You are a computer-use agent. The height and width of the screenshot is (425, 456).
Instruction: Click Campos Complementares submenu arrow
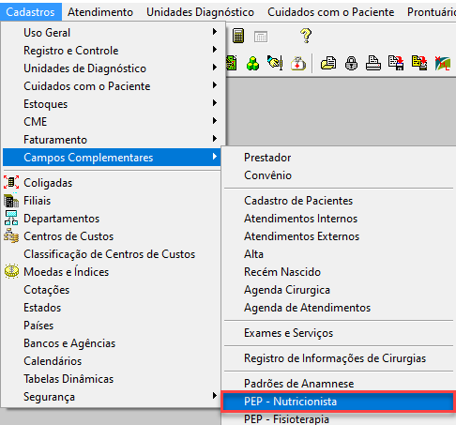215,157
